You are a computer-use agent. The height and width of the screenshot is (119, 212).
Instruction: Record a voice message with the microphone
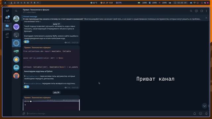[206, 114]
